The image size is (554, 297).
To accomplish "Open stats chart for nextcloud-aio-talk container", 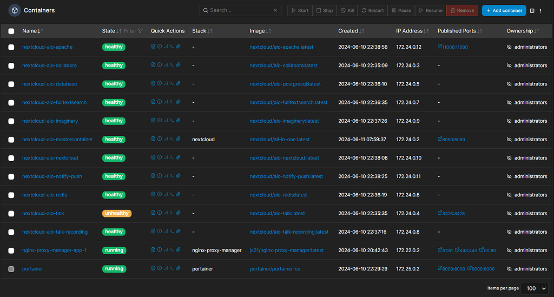I will 166,213.
